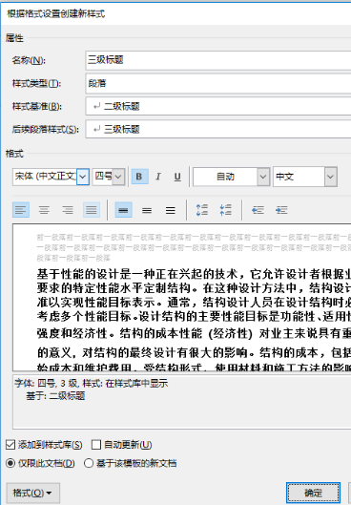This screenshot has width=351, height=505.
Task: Set double line spacing
Action: coord(171,210)
